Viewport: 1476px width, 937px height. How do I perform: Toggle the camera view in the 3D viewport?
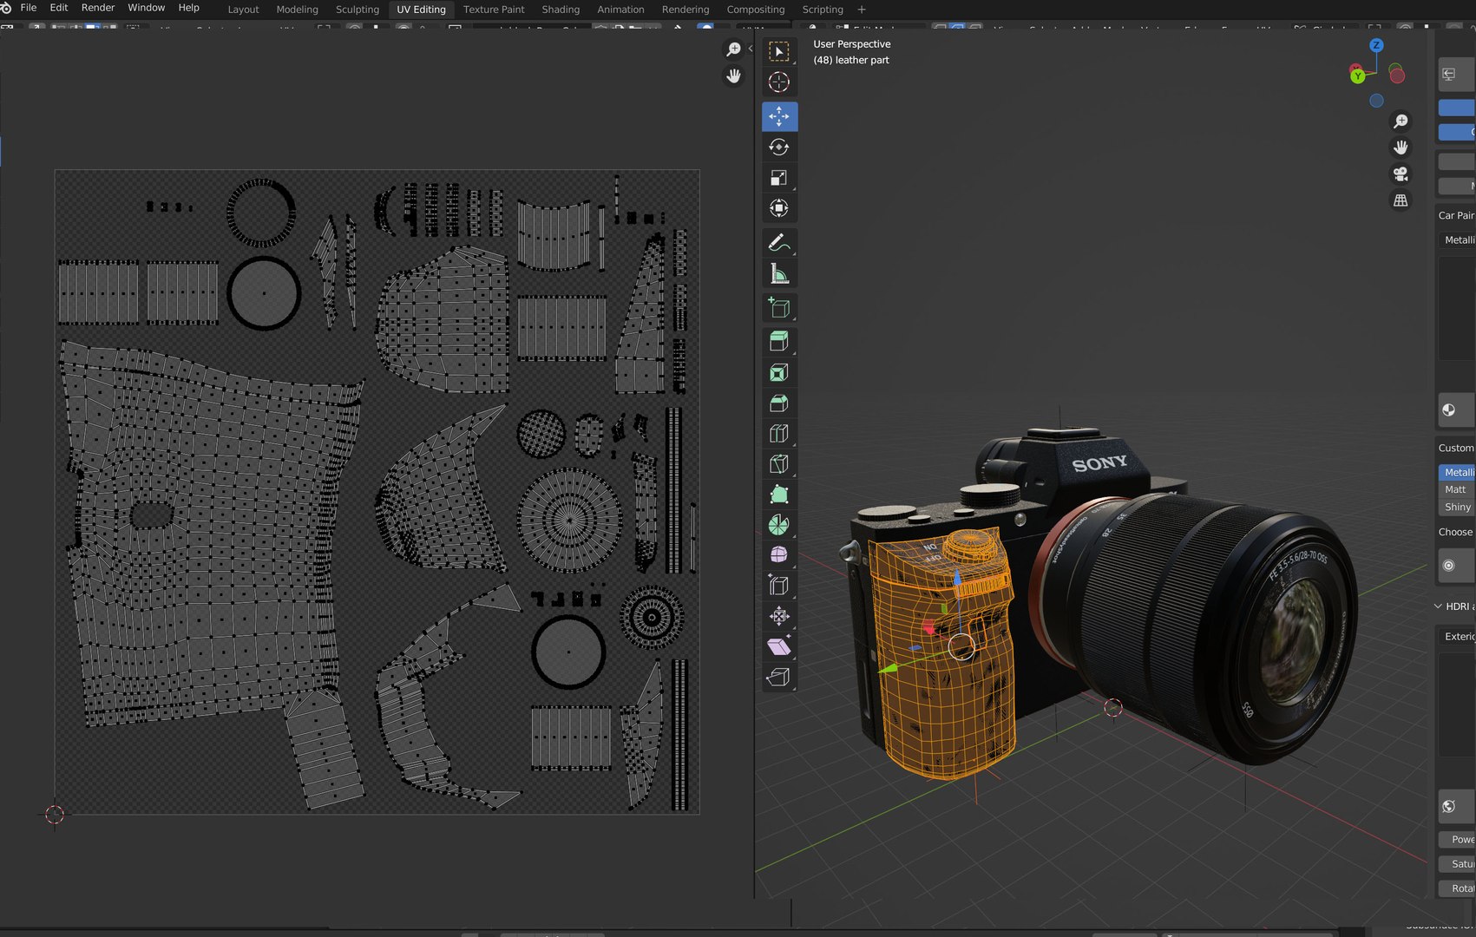[1401, 174]
